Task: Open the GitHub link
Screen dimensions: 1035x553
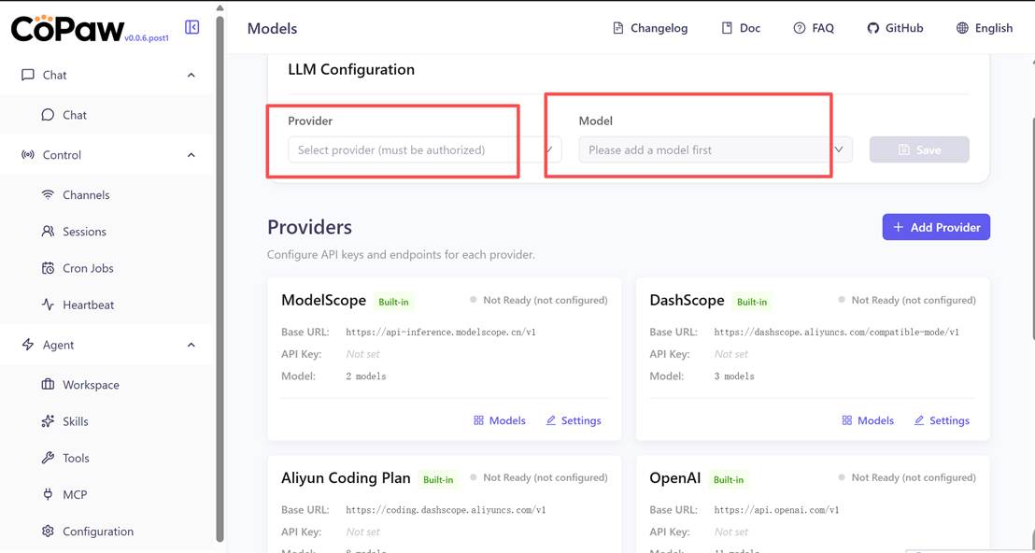Action: coord(895,28)
